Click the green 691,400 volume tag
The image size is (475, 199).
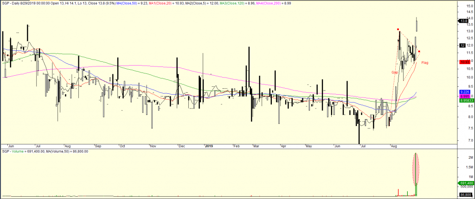click(x=465, y=183)
